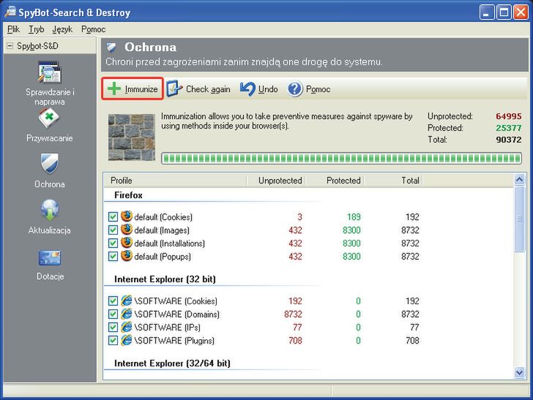Uncheck \SOFTWARE (Domains) checkbox
The image size is (533, 400).
click(113, 314)
